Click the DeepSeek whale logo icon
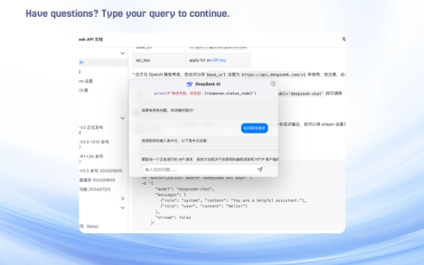Screen dimensions: 424x265 pyautogui.click(x=190, y=84)
